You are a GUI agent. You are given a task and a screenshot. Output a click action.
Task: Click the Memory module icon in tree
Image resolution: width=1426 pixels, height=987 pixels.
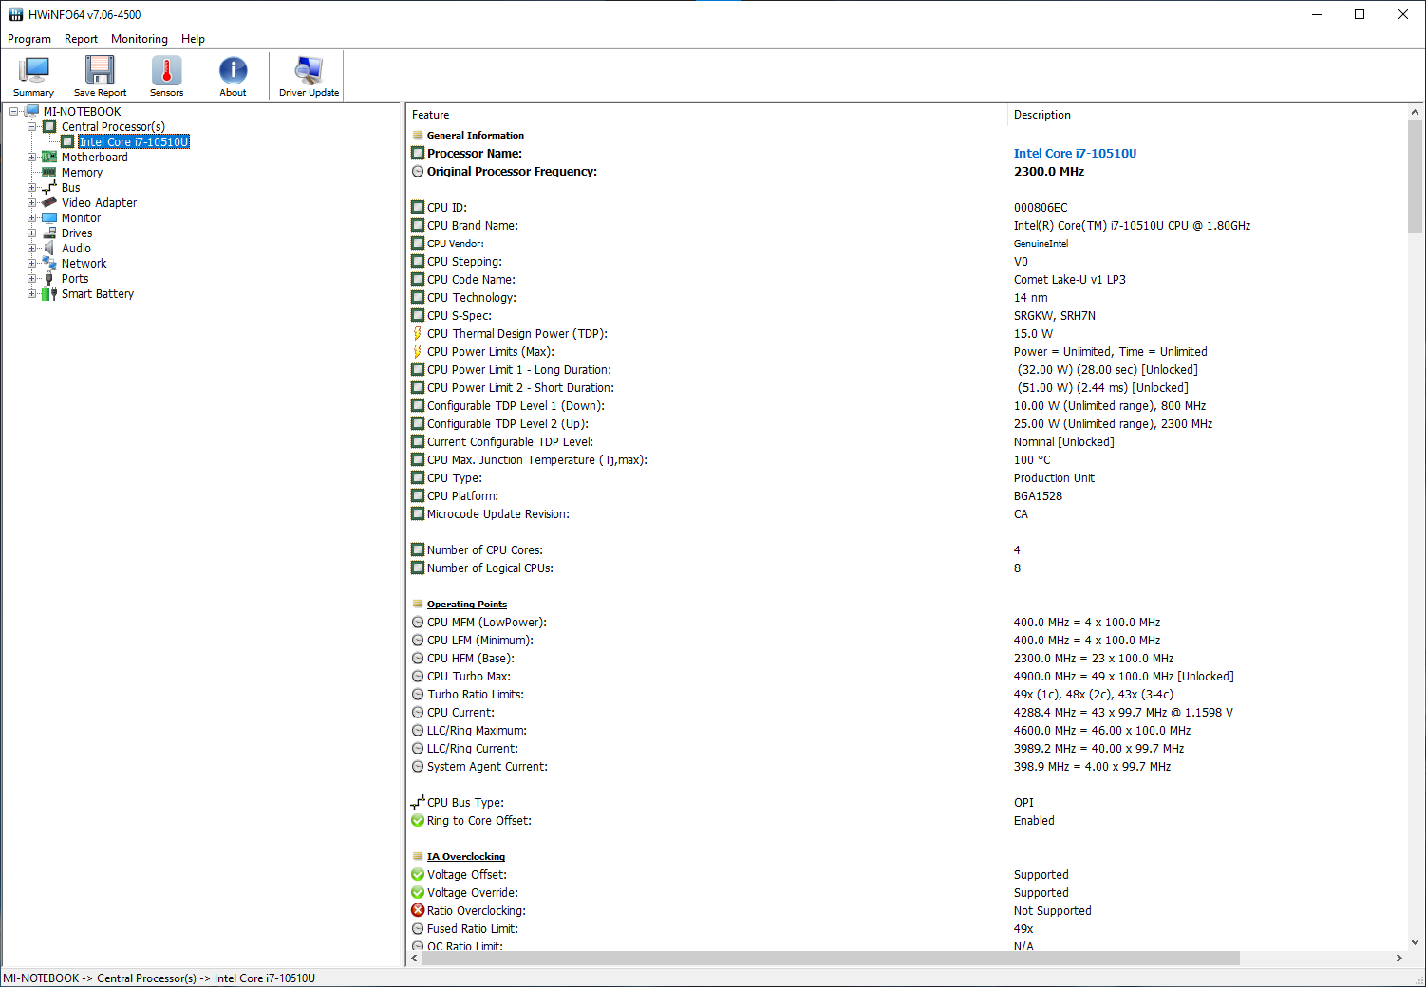(x=49, y=172)
